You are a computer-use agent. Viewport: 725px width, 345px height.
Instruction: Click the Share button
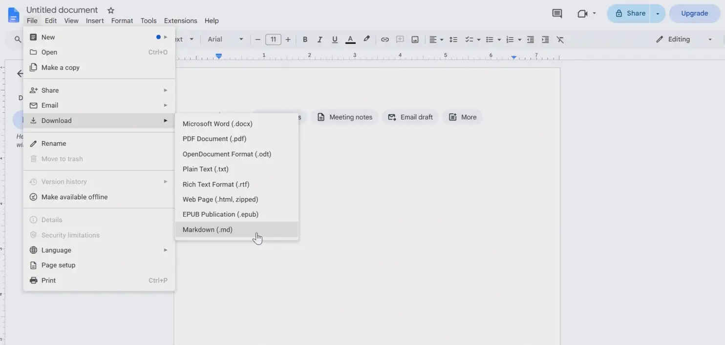point(629,14)
